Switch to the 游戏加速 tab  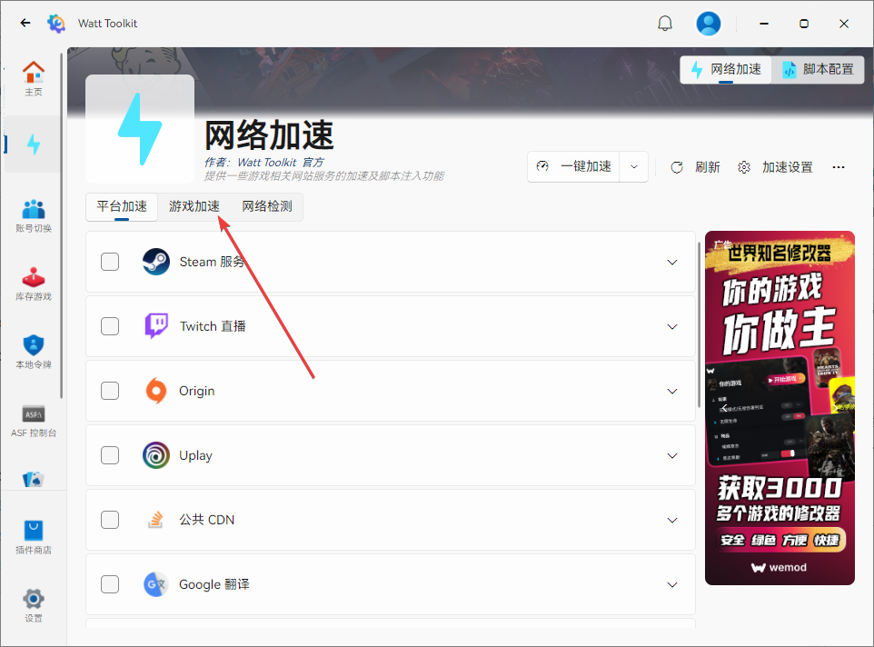[x=194, y=206]
